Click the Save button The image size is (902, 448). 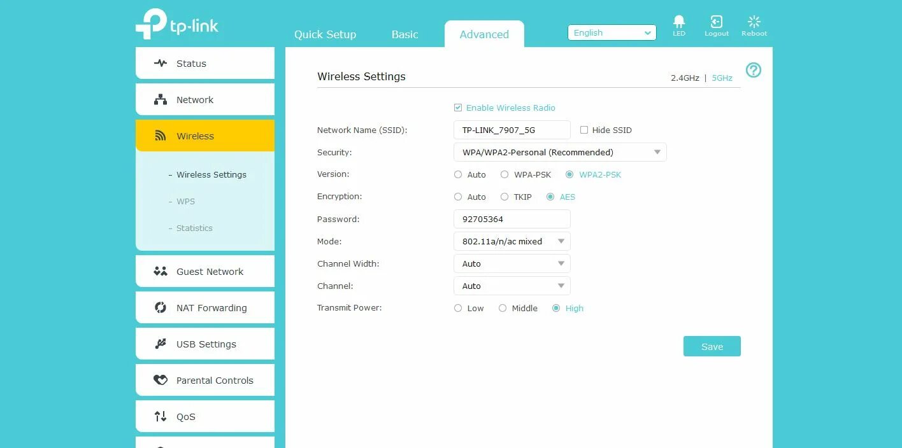pos(712,346)
